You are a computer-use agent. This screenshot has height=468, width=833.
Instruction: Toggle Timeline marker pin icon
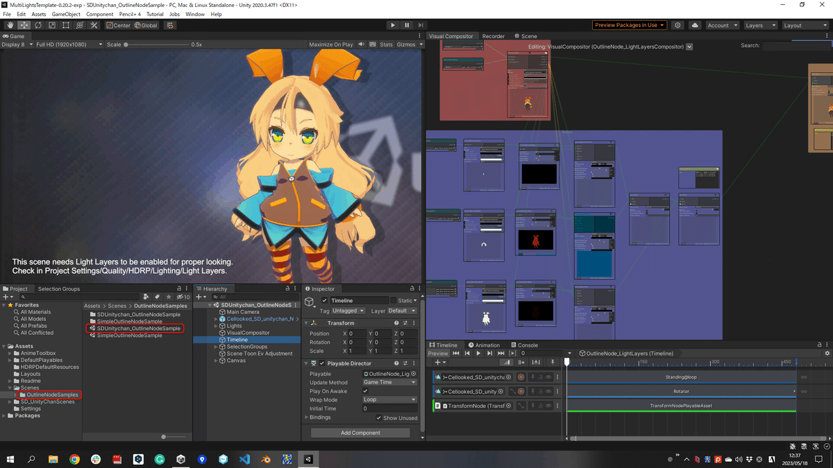(x=553, y=362)
